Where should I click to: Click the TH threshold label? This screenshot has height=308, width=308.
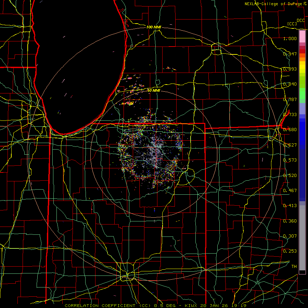[294, 267]
